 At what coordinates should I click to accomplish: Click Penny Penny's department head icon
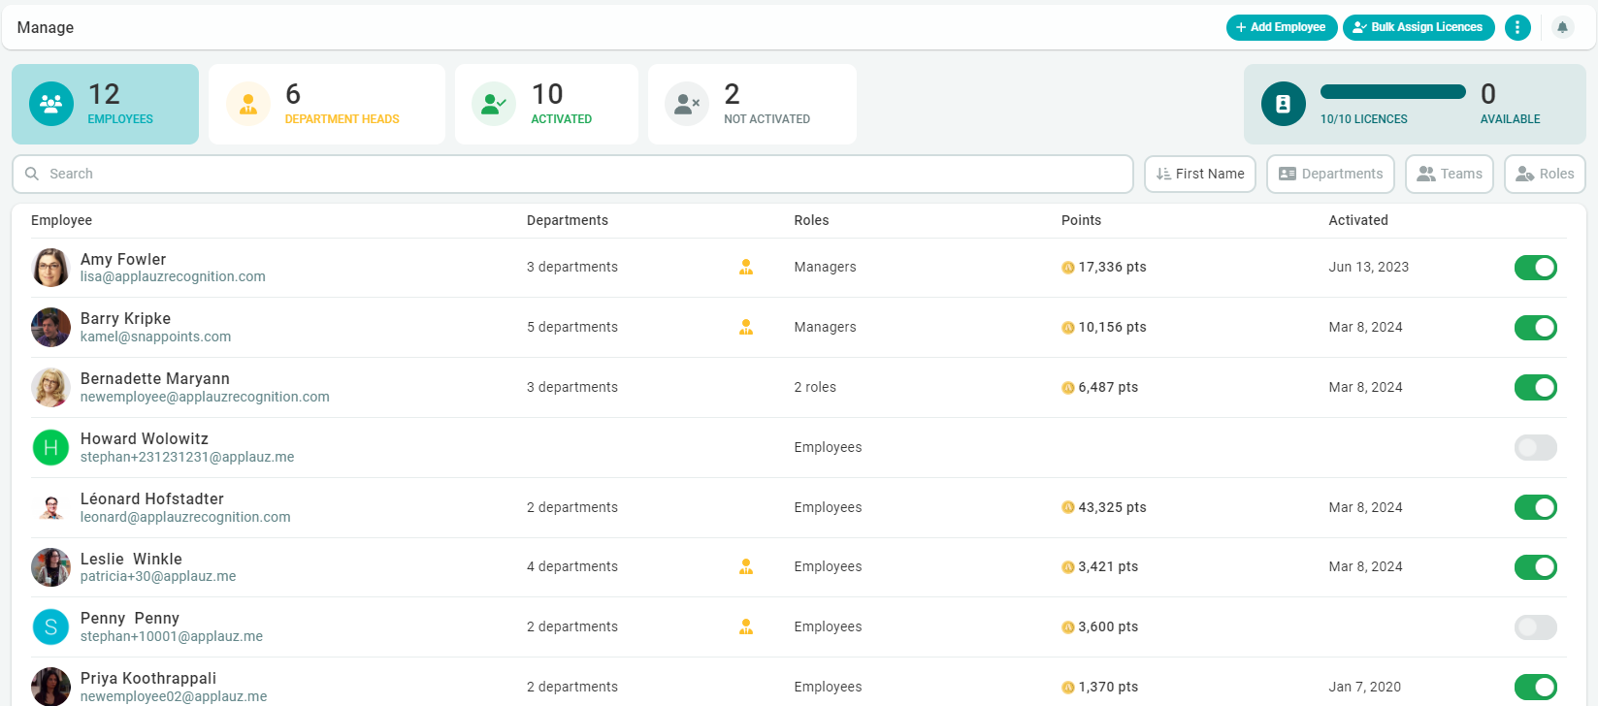click(x=745, y=627)
